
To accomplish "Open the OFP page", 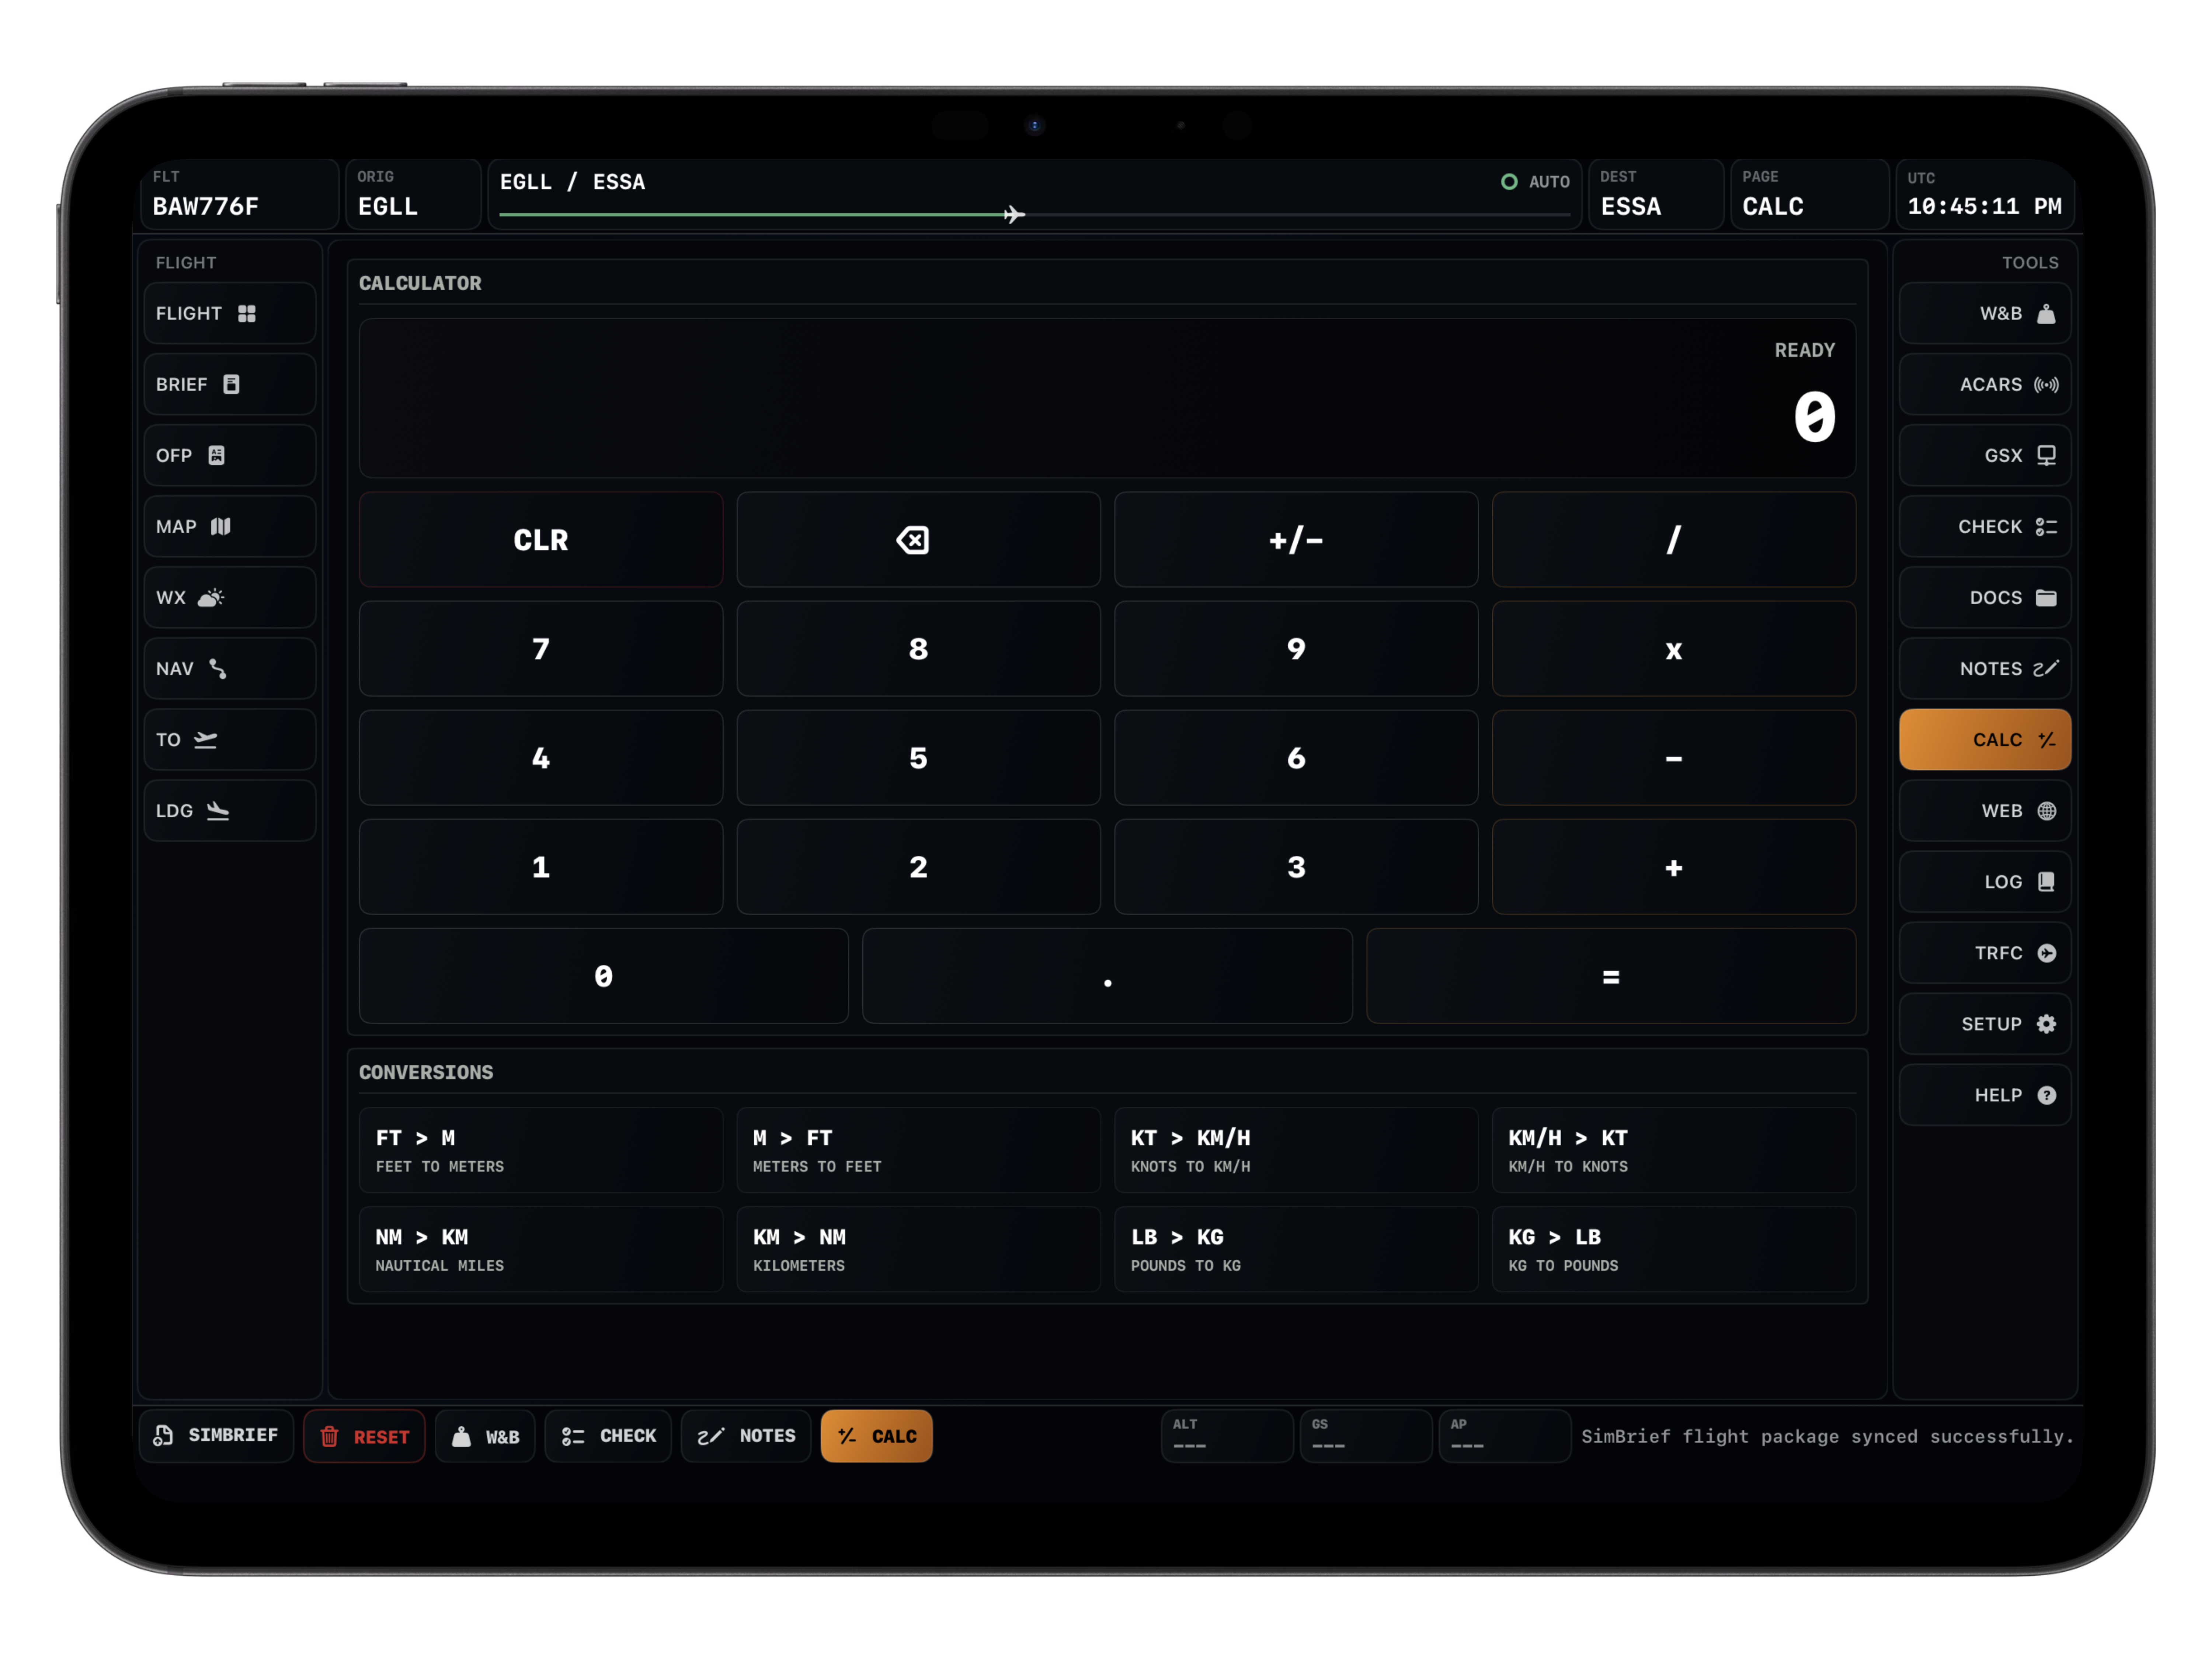I will [230, 455].
